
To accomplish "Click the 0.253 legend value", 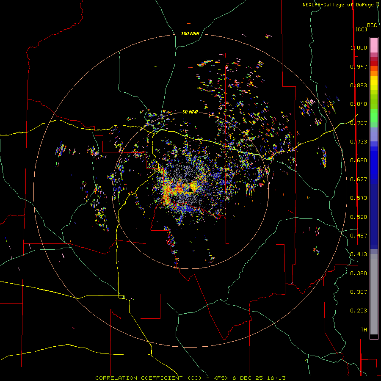I will pyautogui.click(x=359, y=311).
